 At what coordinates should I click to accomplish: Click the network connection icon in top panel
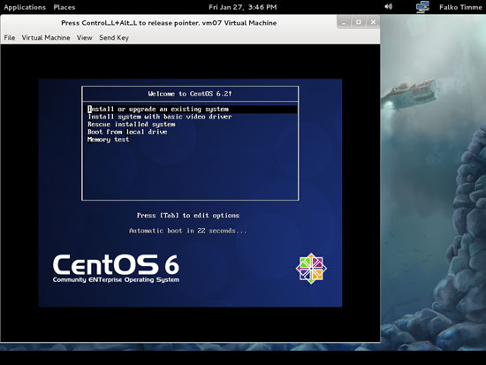pyautogui.click(x=422, y=7)
